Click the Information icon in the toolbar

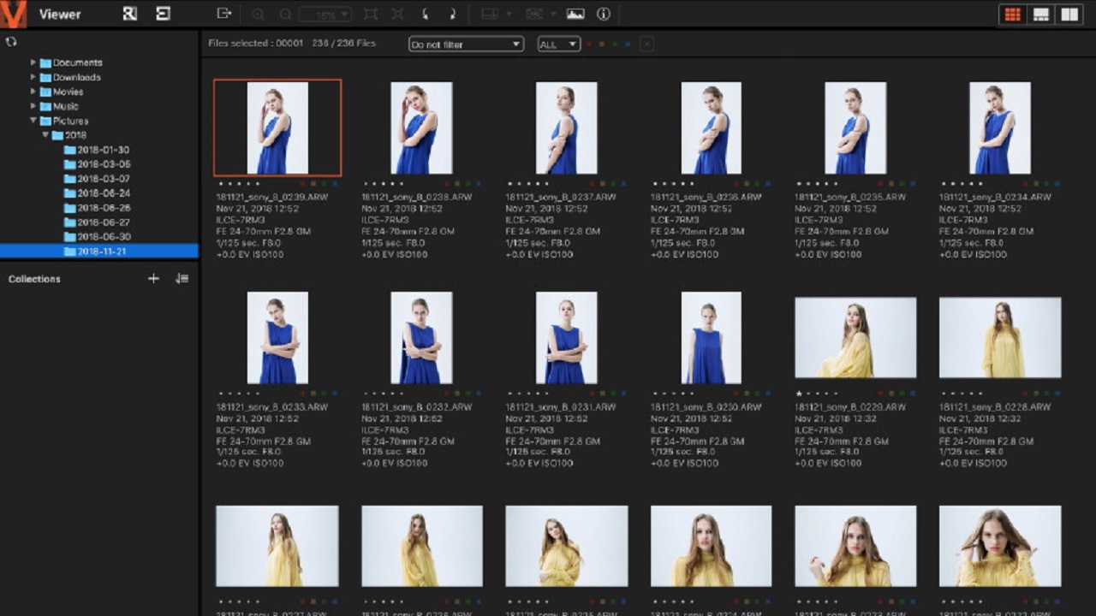pos(603,14)
